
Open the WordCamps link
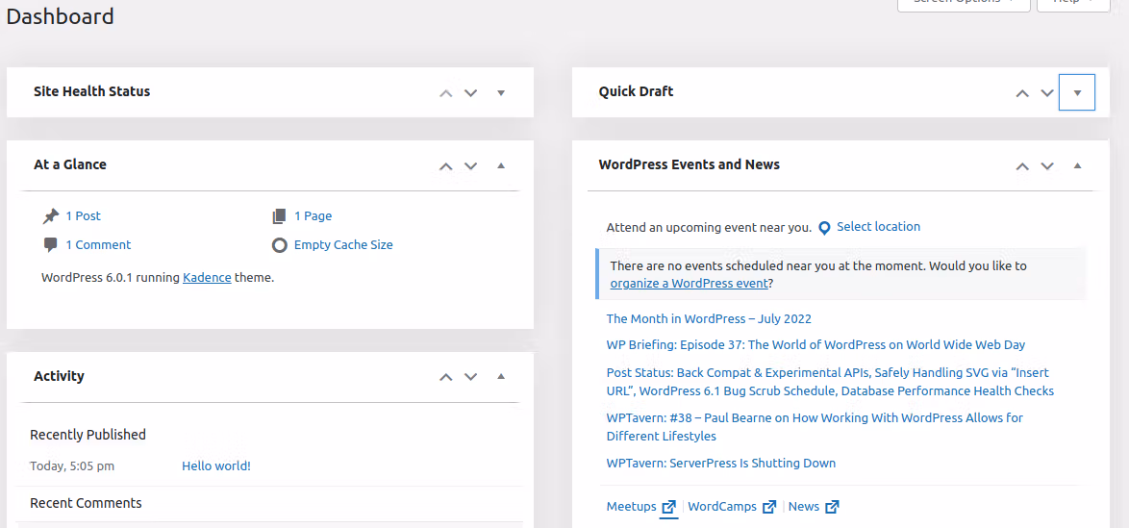[x=722, y=507]
